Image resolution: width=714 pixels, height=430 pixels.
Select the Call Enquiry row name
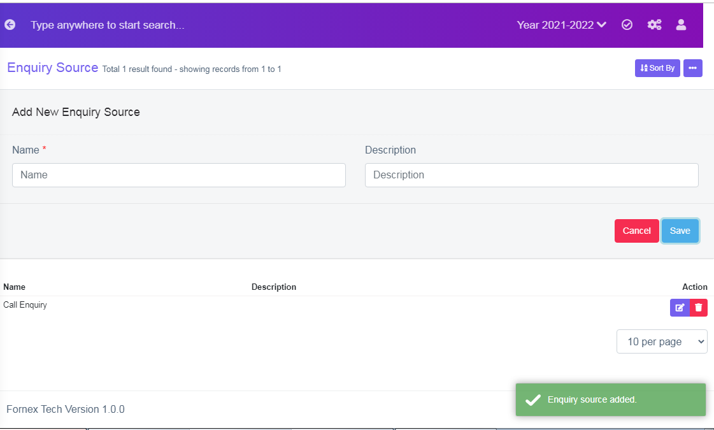point(25,305)
